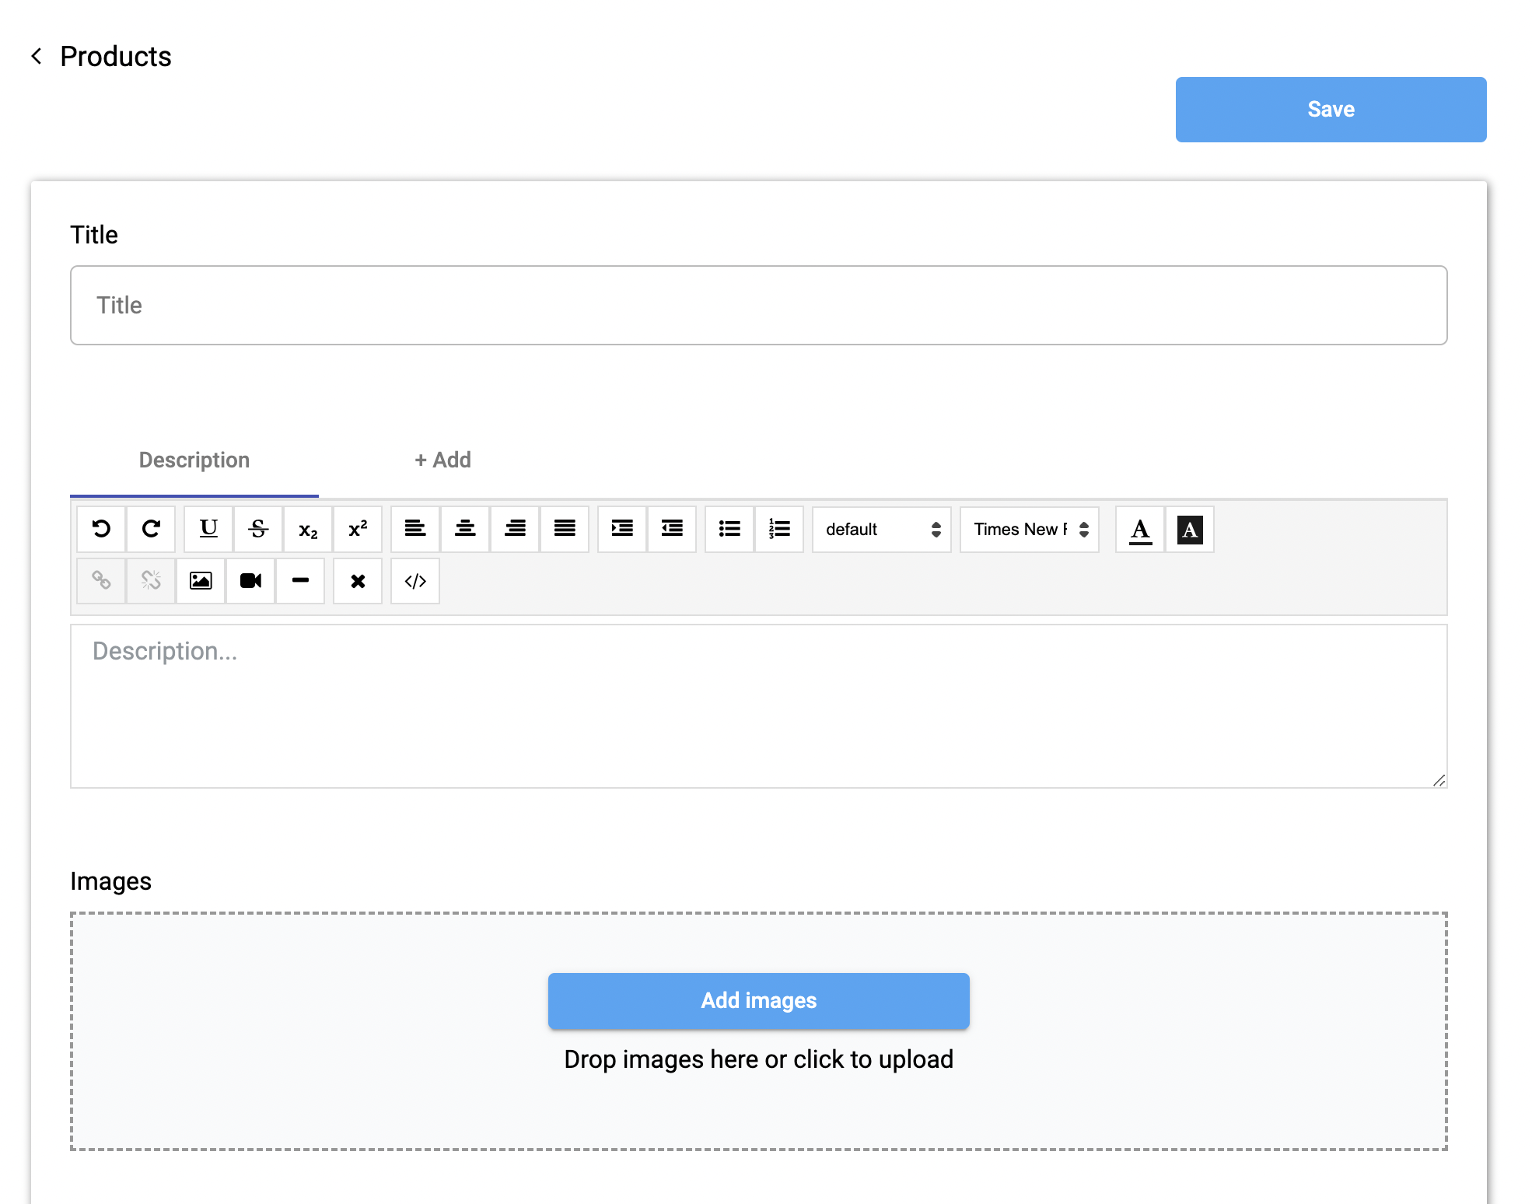Insert a video into description
This screenshot has height=1204, width=1532.
pyautogui.click(x=250, y=580)
